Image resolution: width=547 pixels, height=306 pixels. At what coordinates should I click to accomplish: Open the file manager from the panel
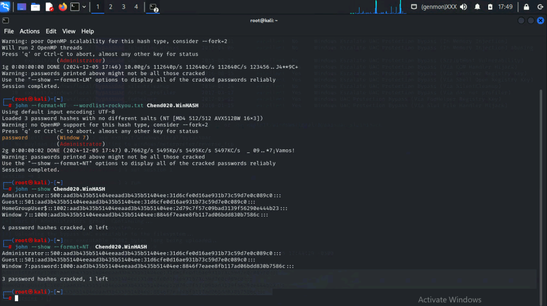click(35, 7)
